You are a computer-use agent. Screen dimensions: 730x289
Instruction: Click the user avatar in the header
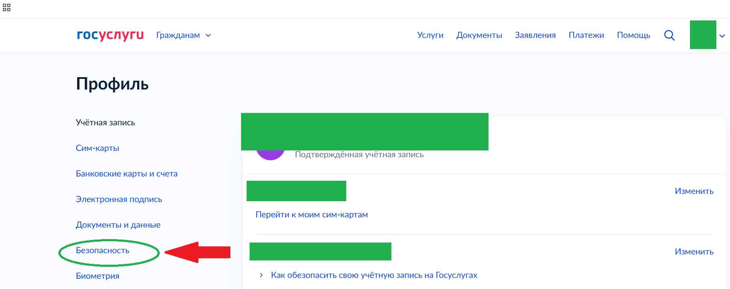click(x=703, y=35)
